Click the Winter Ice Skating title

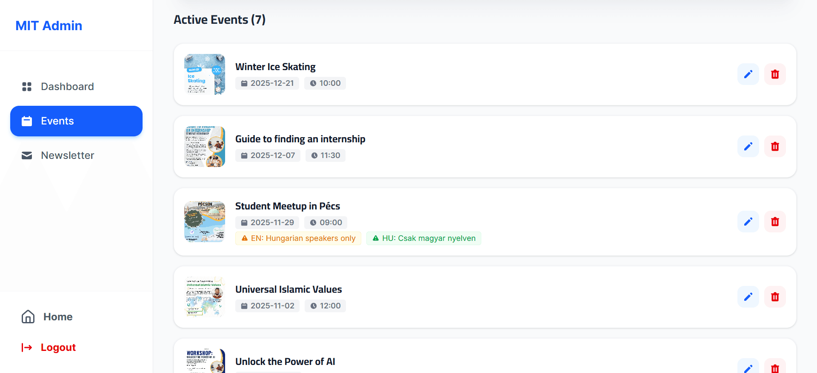point(275,67)
